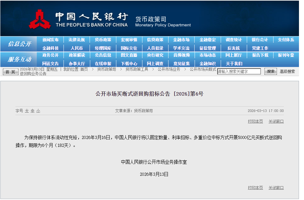Click the search keyword input field
The image size is (304, 200).
coord(239,71)
